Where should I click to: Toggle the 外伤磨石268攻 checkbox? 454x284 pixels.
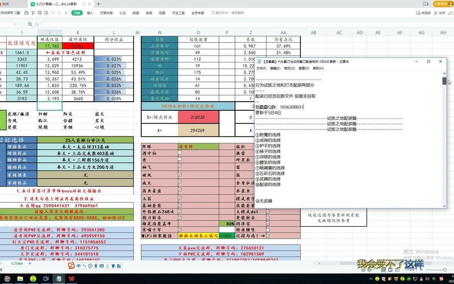pos(179,211)
